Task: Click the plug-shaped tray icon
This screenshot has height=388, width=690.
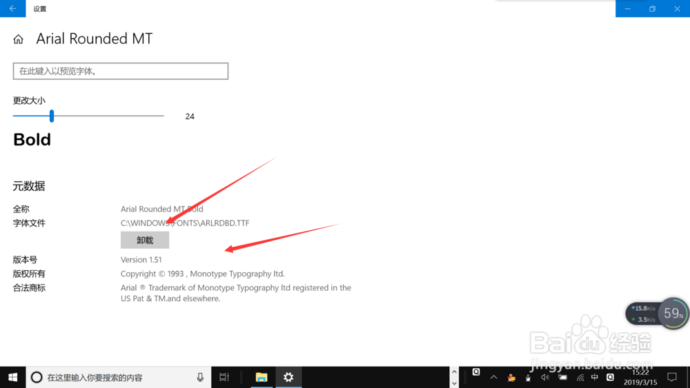Action: [528, 378]
